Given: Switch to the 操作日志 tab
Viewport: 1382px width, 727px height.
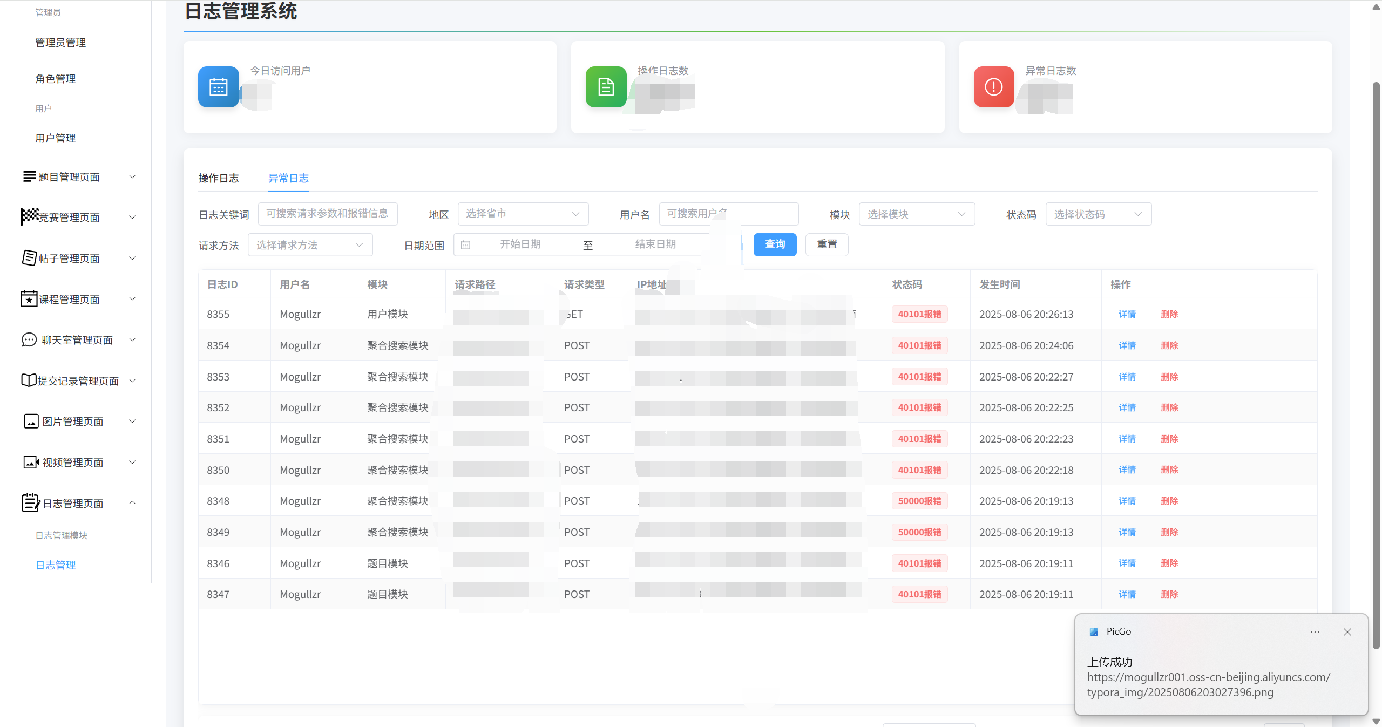Looking at the screenshot, I should tap(218, 178).
